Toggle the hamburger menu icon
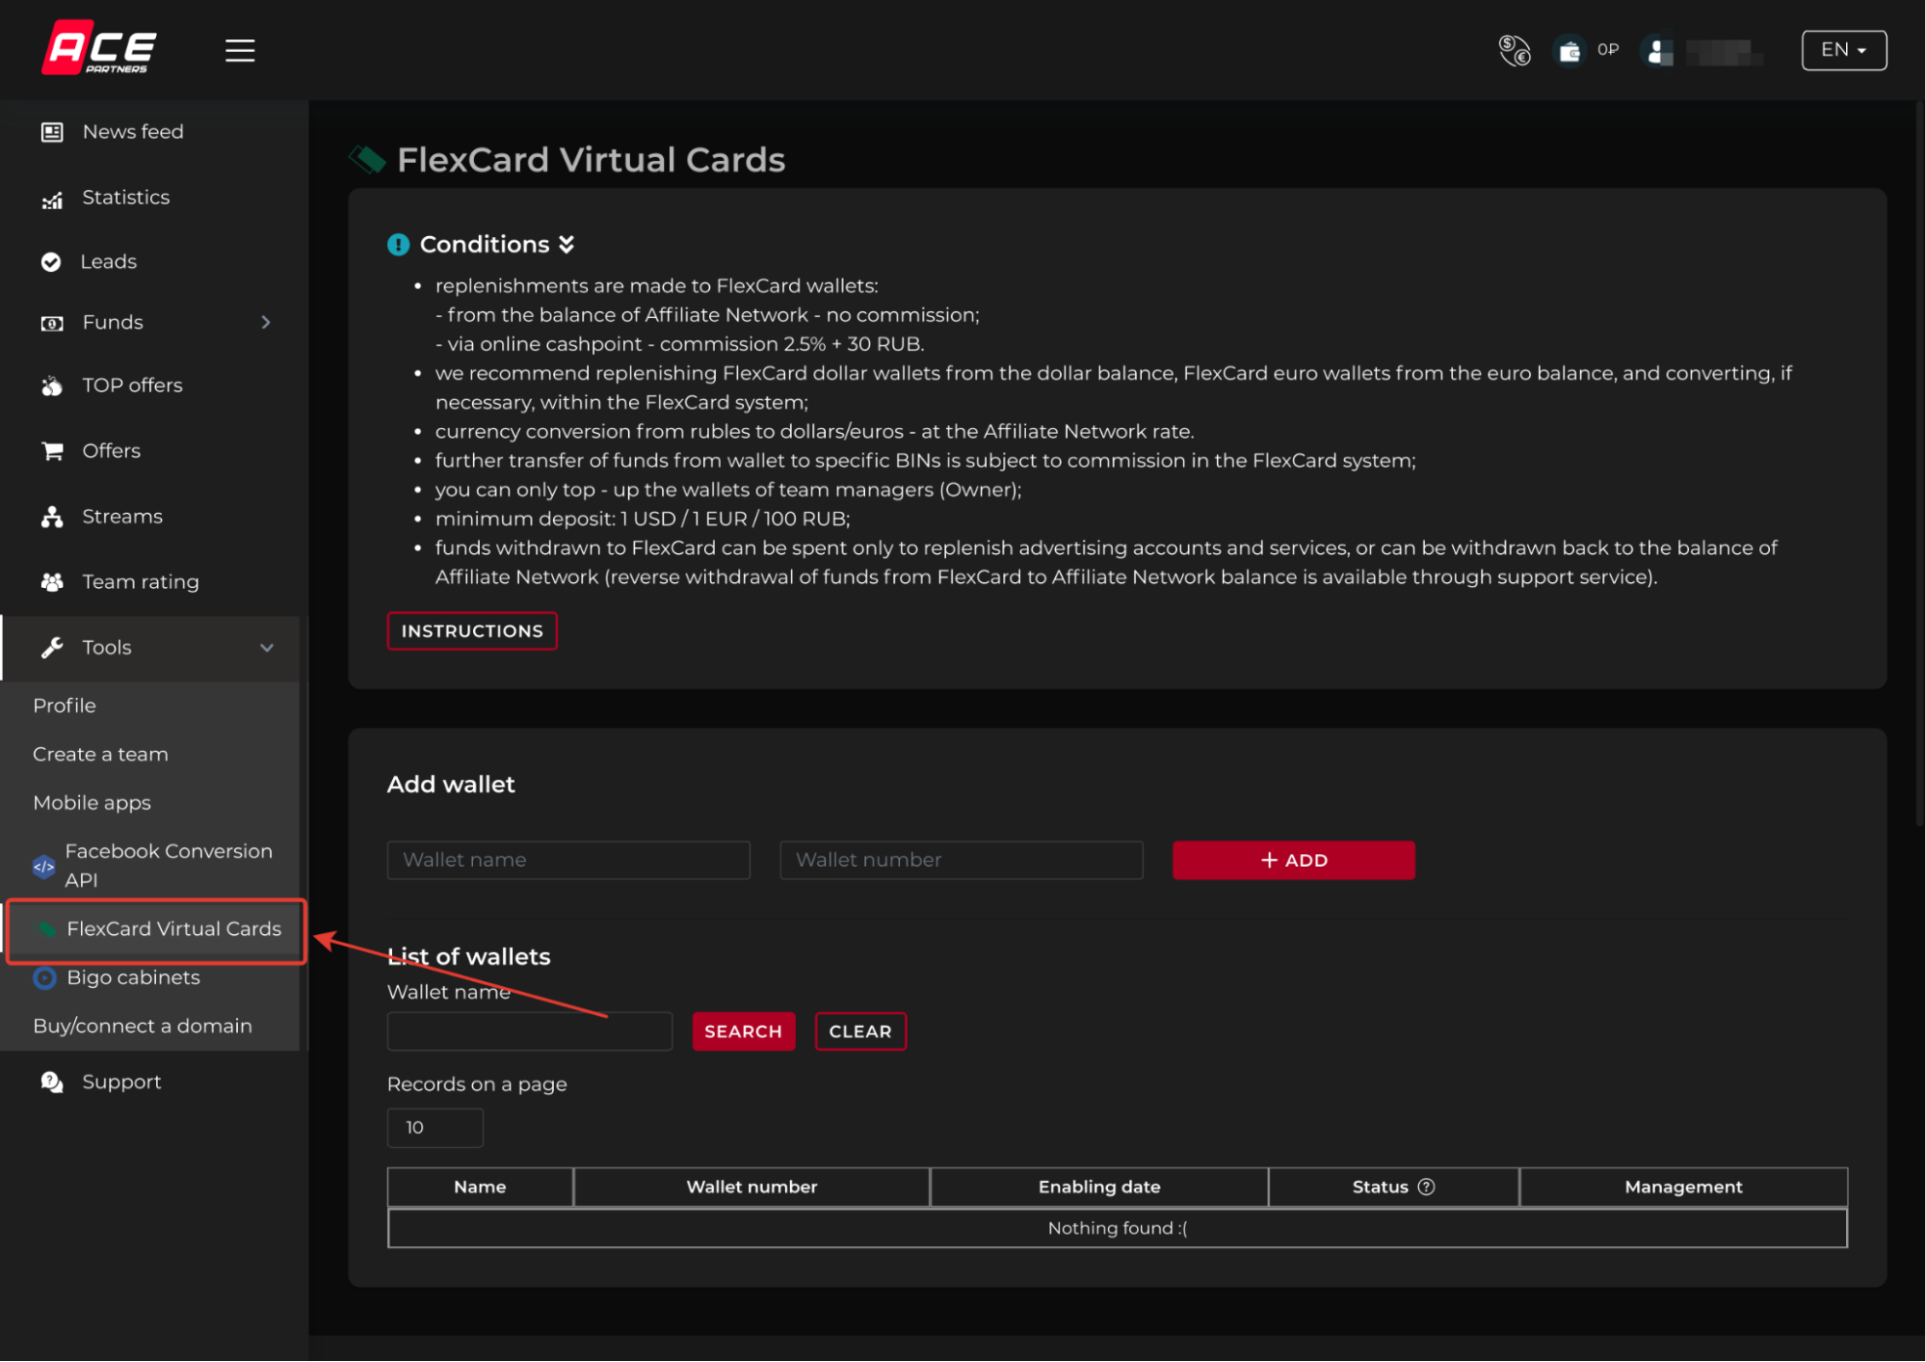 coord(240,50)
